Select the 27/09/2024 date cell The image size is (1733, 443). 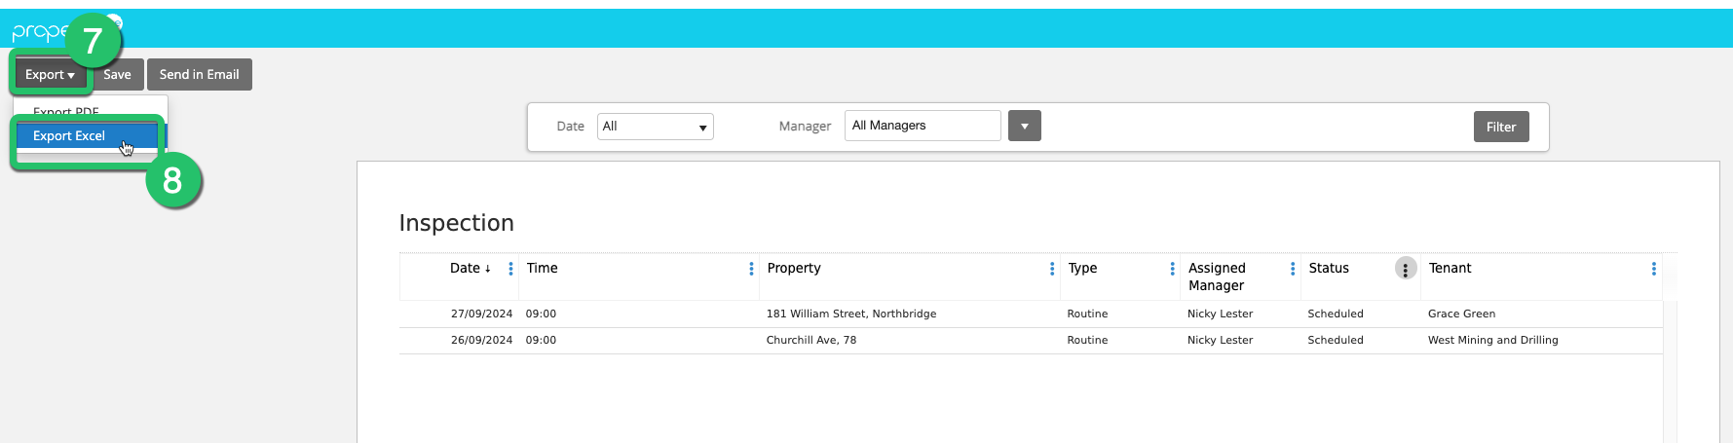coord(481,314)
